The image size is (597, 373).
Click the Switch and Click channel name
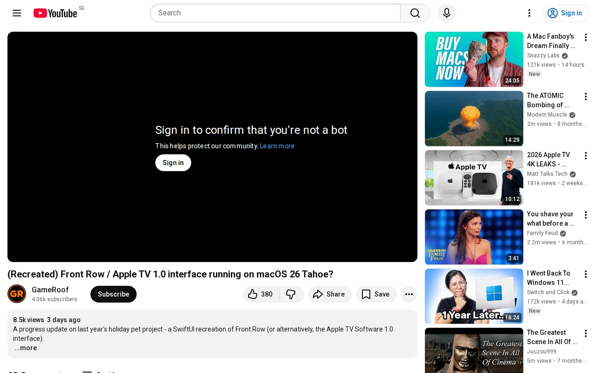tap(548, 292)
